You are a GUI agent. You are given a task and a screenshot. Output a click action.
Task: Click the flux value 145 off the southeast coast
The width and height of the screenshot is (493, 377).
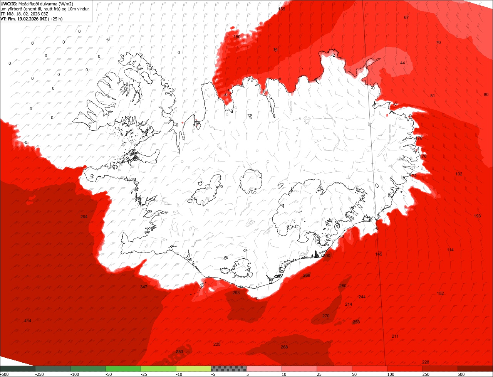(379, 254)
